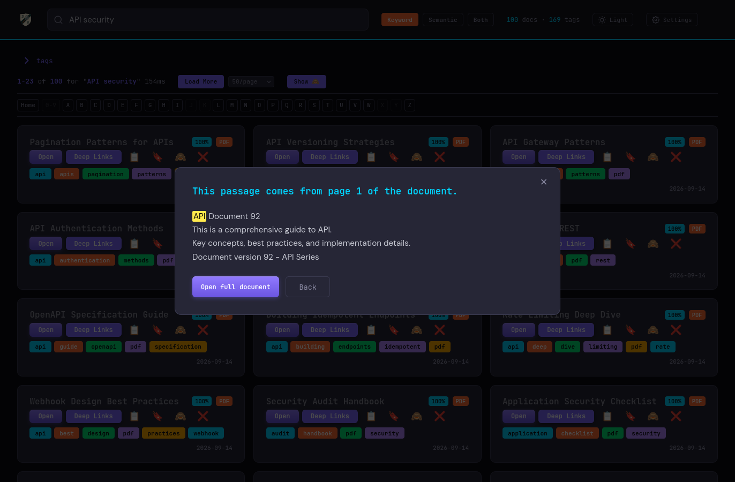This screenshot has height=482, width=735.
Task: Open the Security Audit Handbook document
Action: pos(282,416)
